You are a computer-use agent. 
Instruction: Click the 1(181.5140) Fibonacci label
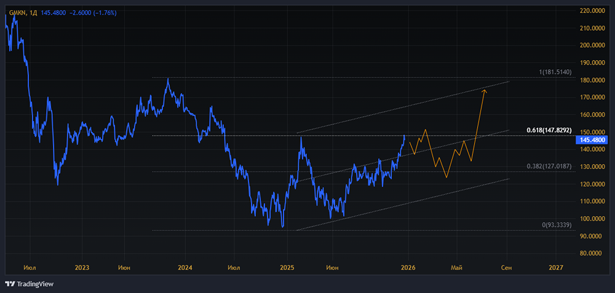[x=555, y=72]
